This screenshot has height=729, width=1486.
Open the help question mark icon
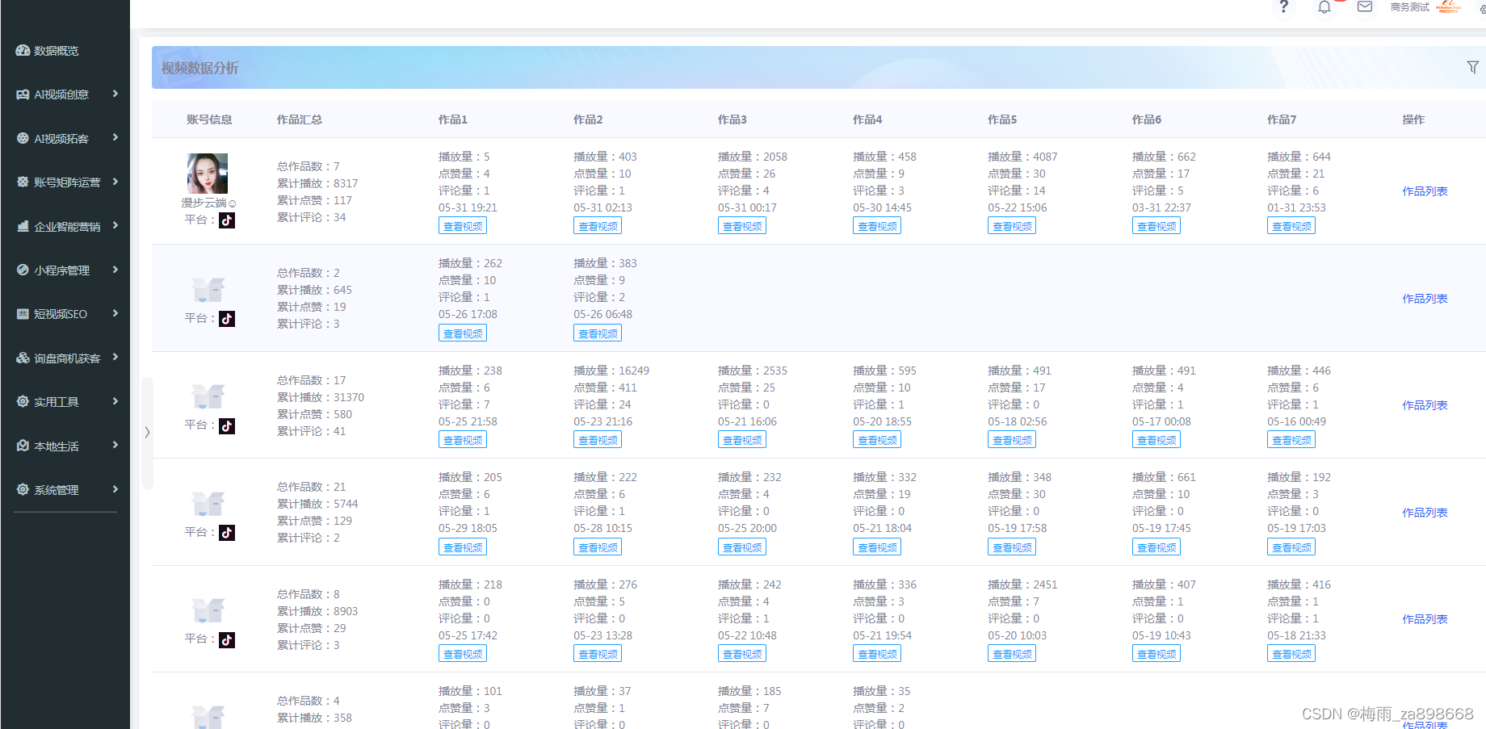[1284, 6]
